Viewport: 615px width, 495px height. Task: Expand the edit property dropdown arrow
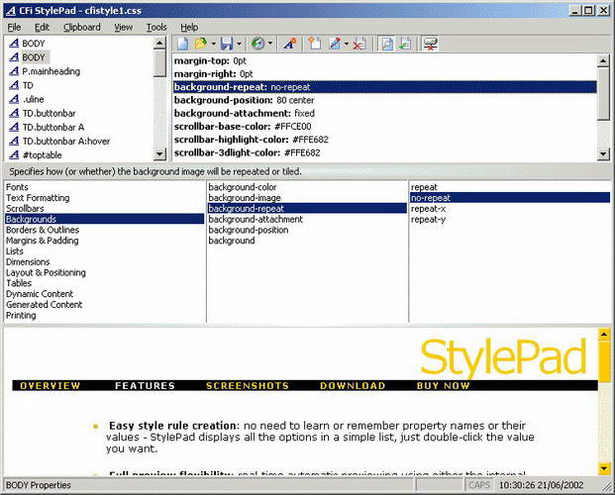coord(347,44)
